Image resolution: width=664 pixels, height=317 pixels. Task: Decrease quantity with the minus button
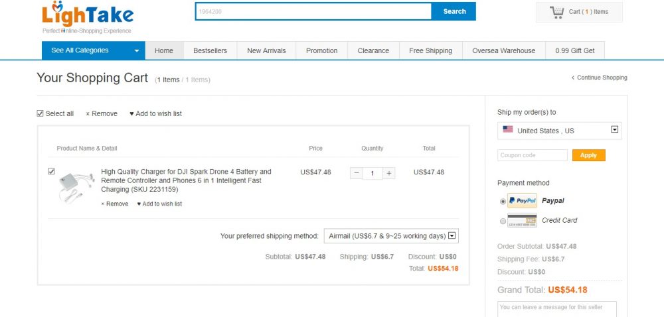point(357,173)
